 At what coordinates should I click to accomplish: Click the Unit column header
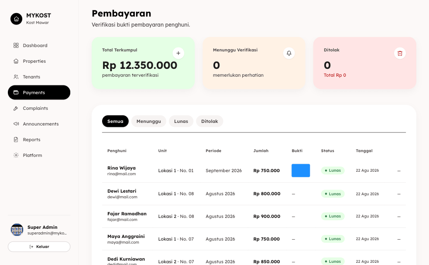tap(162, 151)
